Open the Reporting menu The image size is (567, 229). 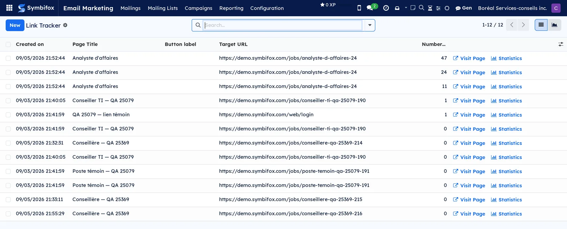tap(231, 8)
